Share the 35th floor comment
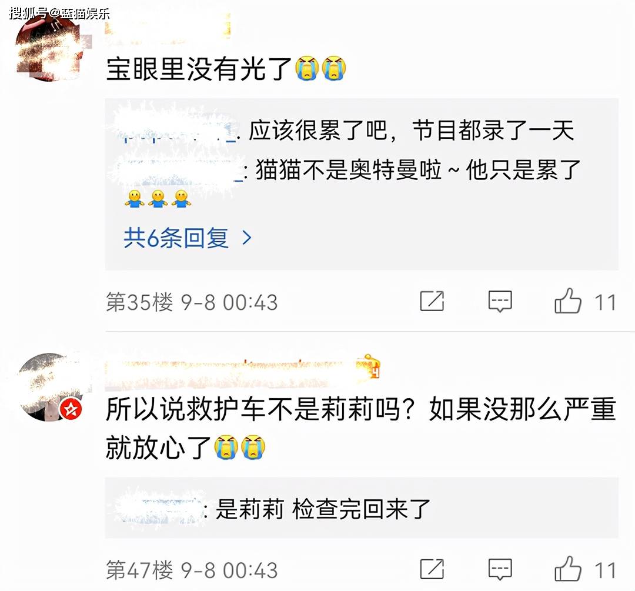The height and width of the screenshot is (591, 635). [432, 301]
